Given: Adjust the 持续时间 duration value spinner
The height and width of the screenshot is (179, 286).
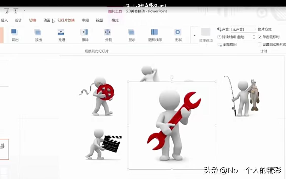Looking at the screenshot, I should click(x=254, y=37).
